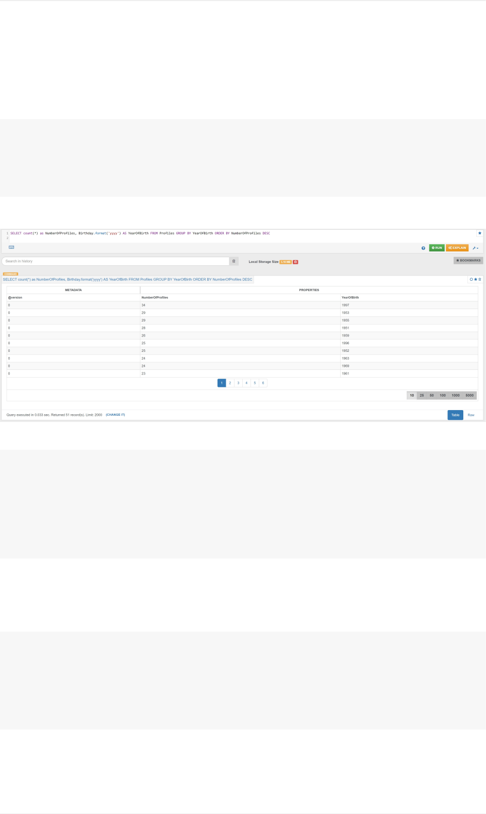Switch to the Raw result view
This screenshot has width=486, height=814.
coord(471,415)
